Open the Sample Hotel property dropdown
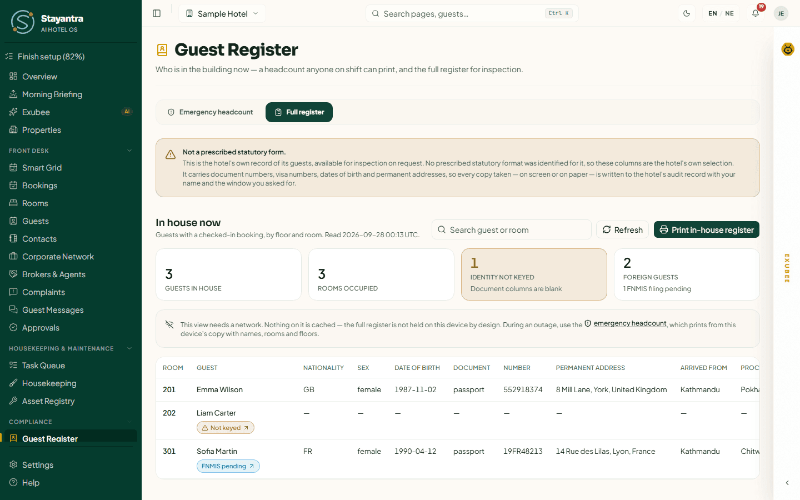Screen dimensions: 800x500 point(222,13)
